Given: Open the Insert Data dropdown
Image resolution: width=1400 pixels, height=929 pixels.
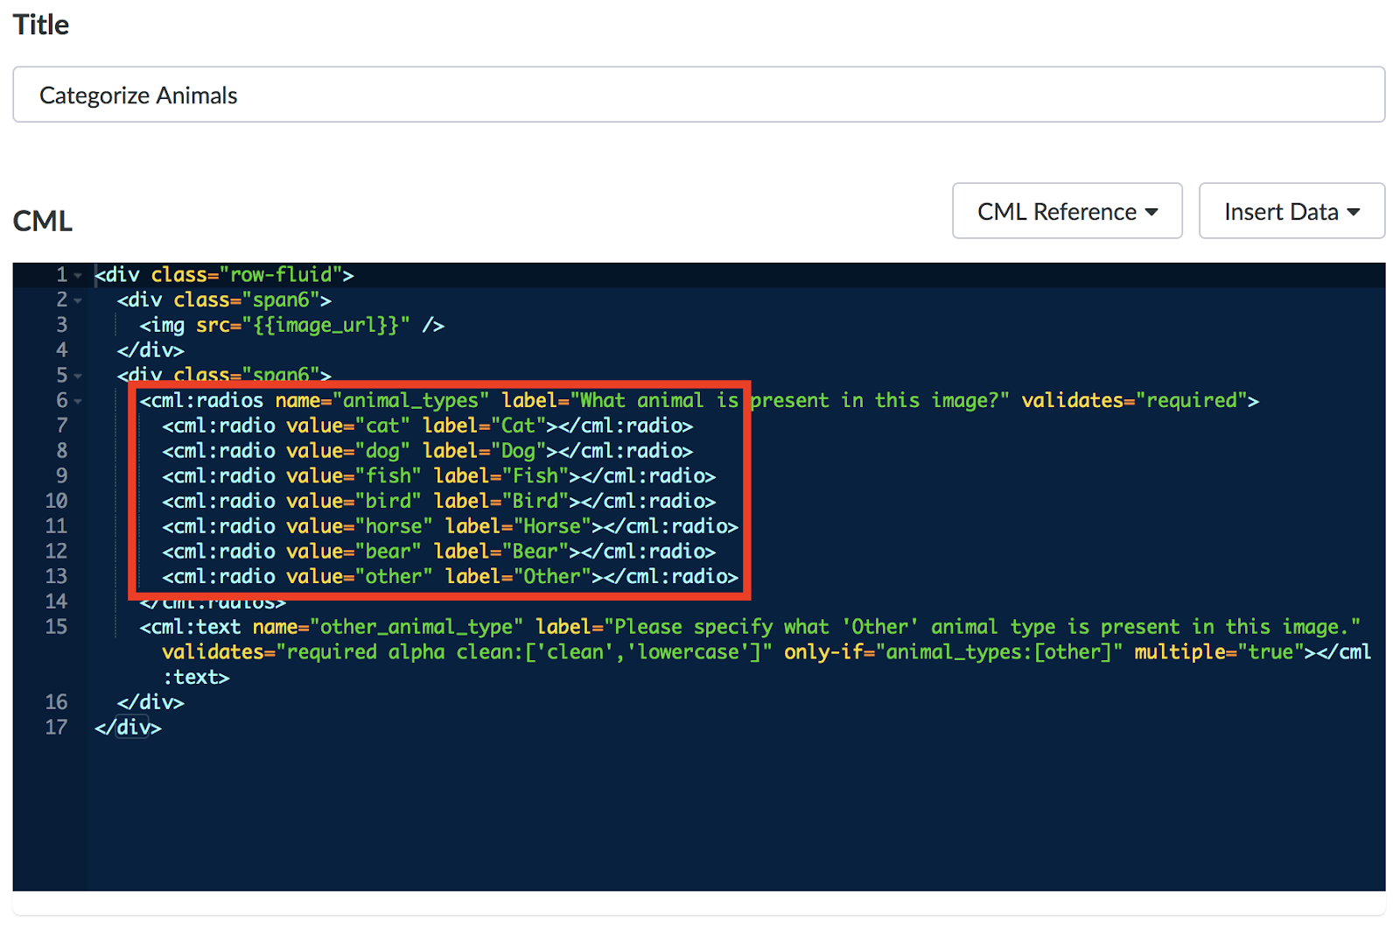Looking at the screenshot, I should point(1291,211).
